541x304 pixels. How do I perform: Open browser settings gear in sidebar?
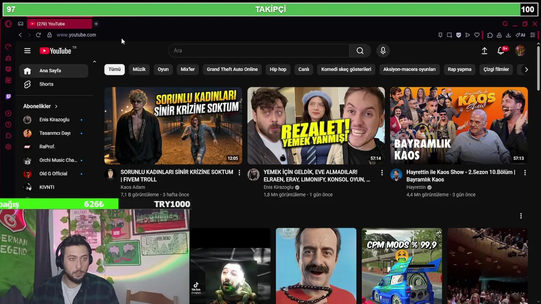pos(8,147)
